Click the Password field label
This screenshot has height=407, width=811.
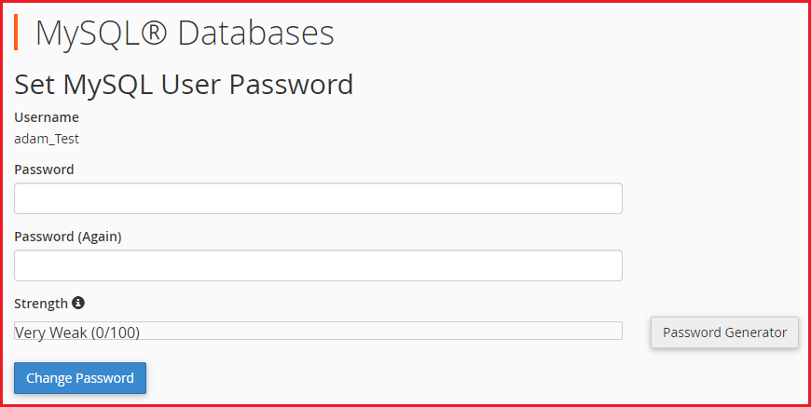point(44,170)
